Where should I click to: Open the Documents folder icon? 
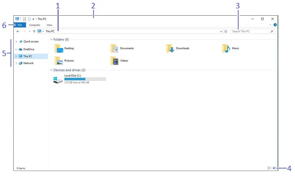[114, 49]
